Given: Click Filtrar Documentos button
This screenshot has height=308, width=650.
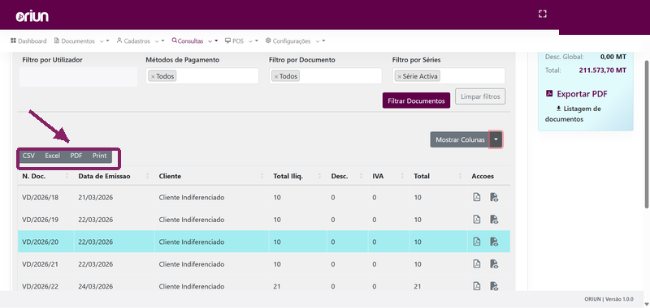Looking at the screenshot, I should 416,101.
